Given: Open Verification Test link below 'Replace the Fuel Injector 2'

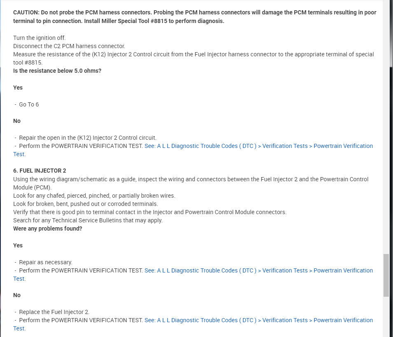Looking at the screenshot, I should point(258,320).
